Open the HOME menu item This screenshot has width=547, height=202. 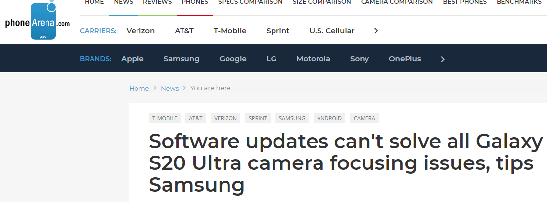tap(94, 2)
